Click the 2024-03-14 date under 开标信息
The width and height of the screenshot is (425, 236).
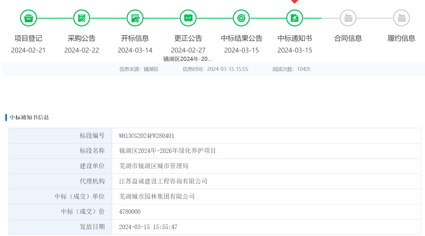pos(135,50)
